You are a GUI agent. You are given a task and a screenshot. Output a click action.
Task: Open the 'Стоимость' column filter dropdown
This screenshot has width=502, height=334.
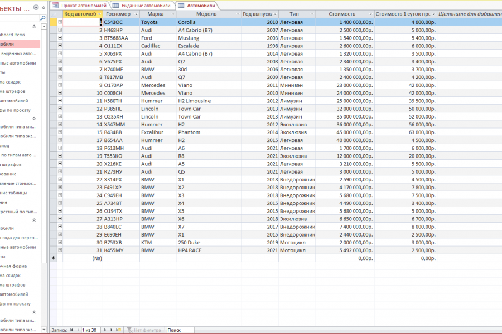coord(371,14)
